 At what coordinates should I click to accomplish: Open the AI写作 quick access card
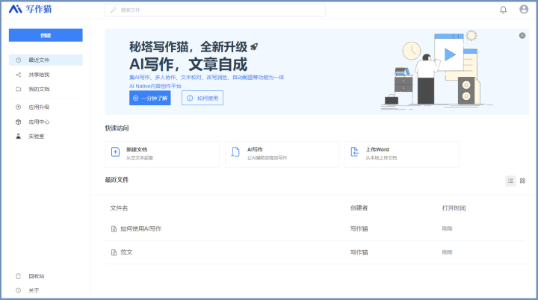[282, 154]
